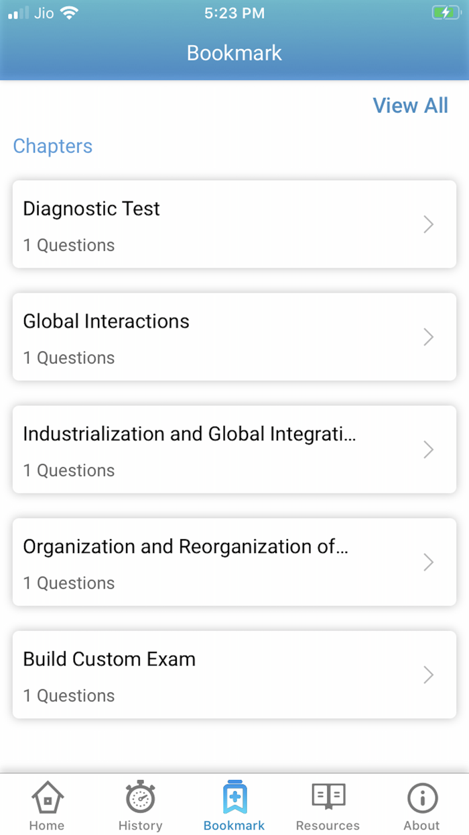Screen dimensions: 469x835
Task: Expand Diagnostic Test chevron arrow
Action: (x=429, y=224)
